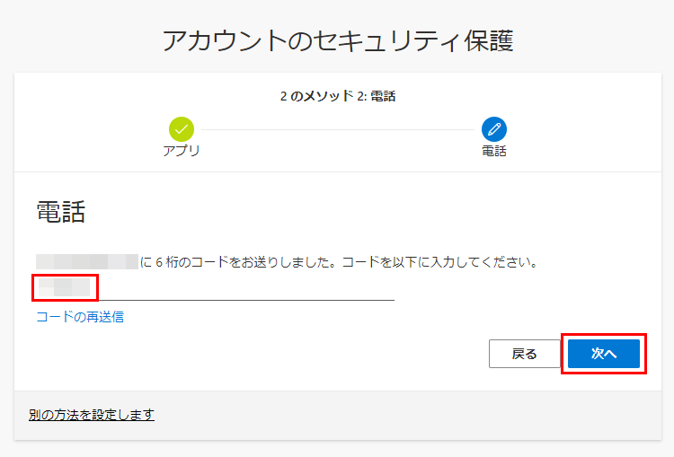Click the progress line between the step icons
The image size is (674, 457).
337,128
